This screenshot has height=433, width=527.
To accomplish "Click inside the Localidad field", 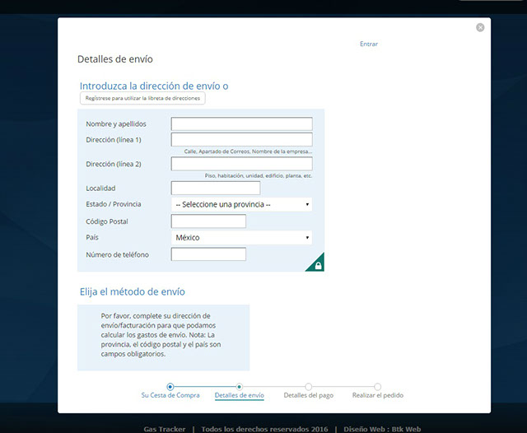I will (215, 189).
